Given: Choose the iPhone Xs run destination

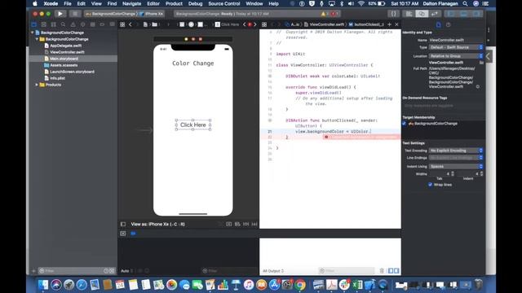Looking at the screenshot, I should 152,14.
